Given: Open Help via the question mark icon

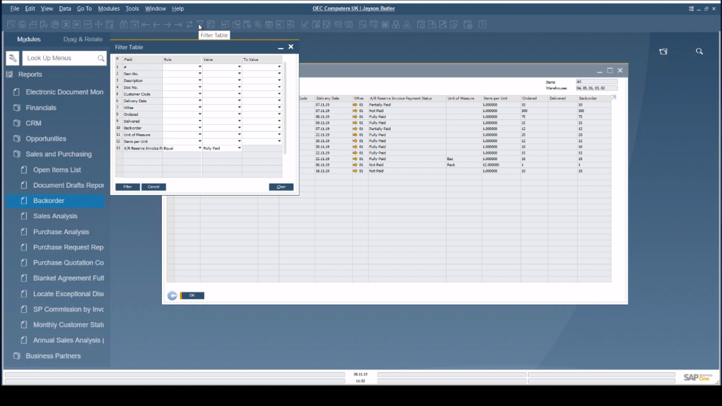Looking at the screenshot, I should [482, 24].
